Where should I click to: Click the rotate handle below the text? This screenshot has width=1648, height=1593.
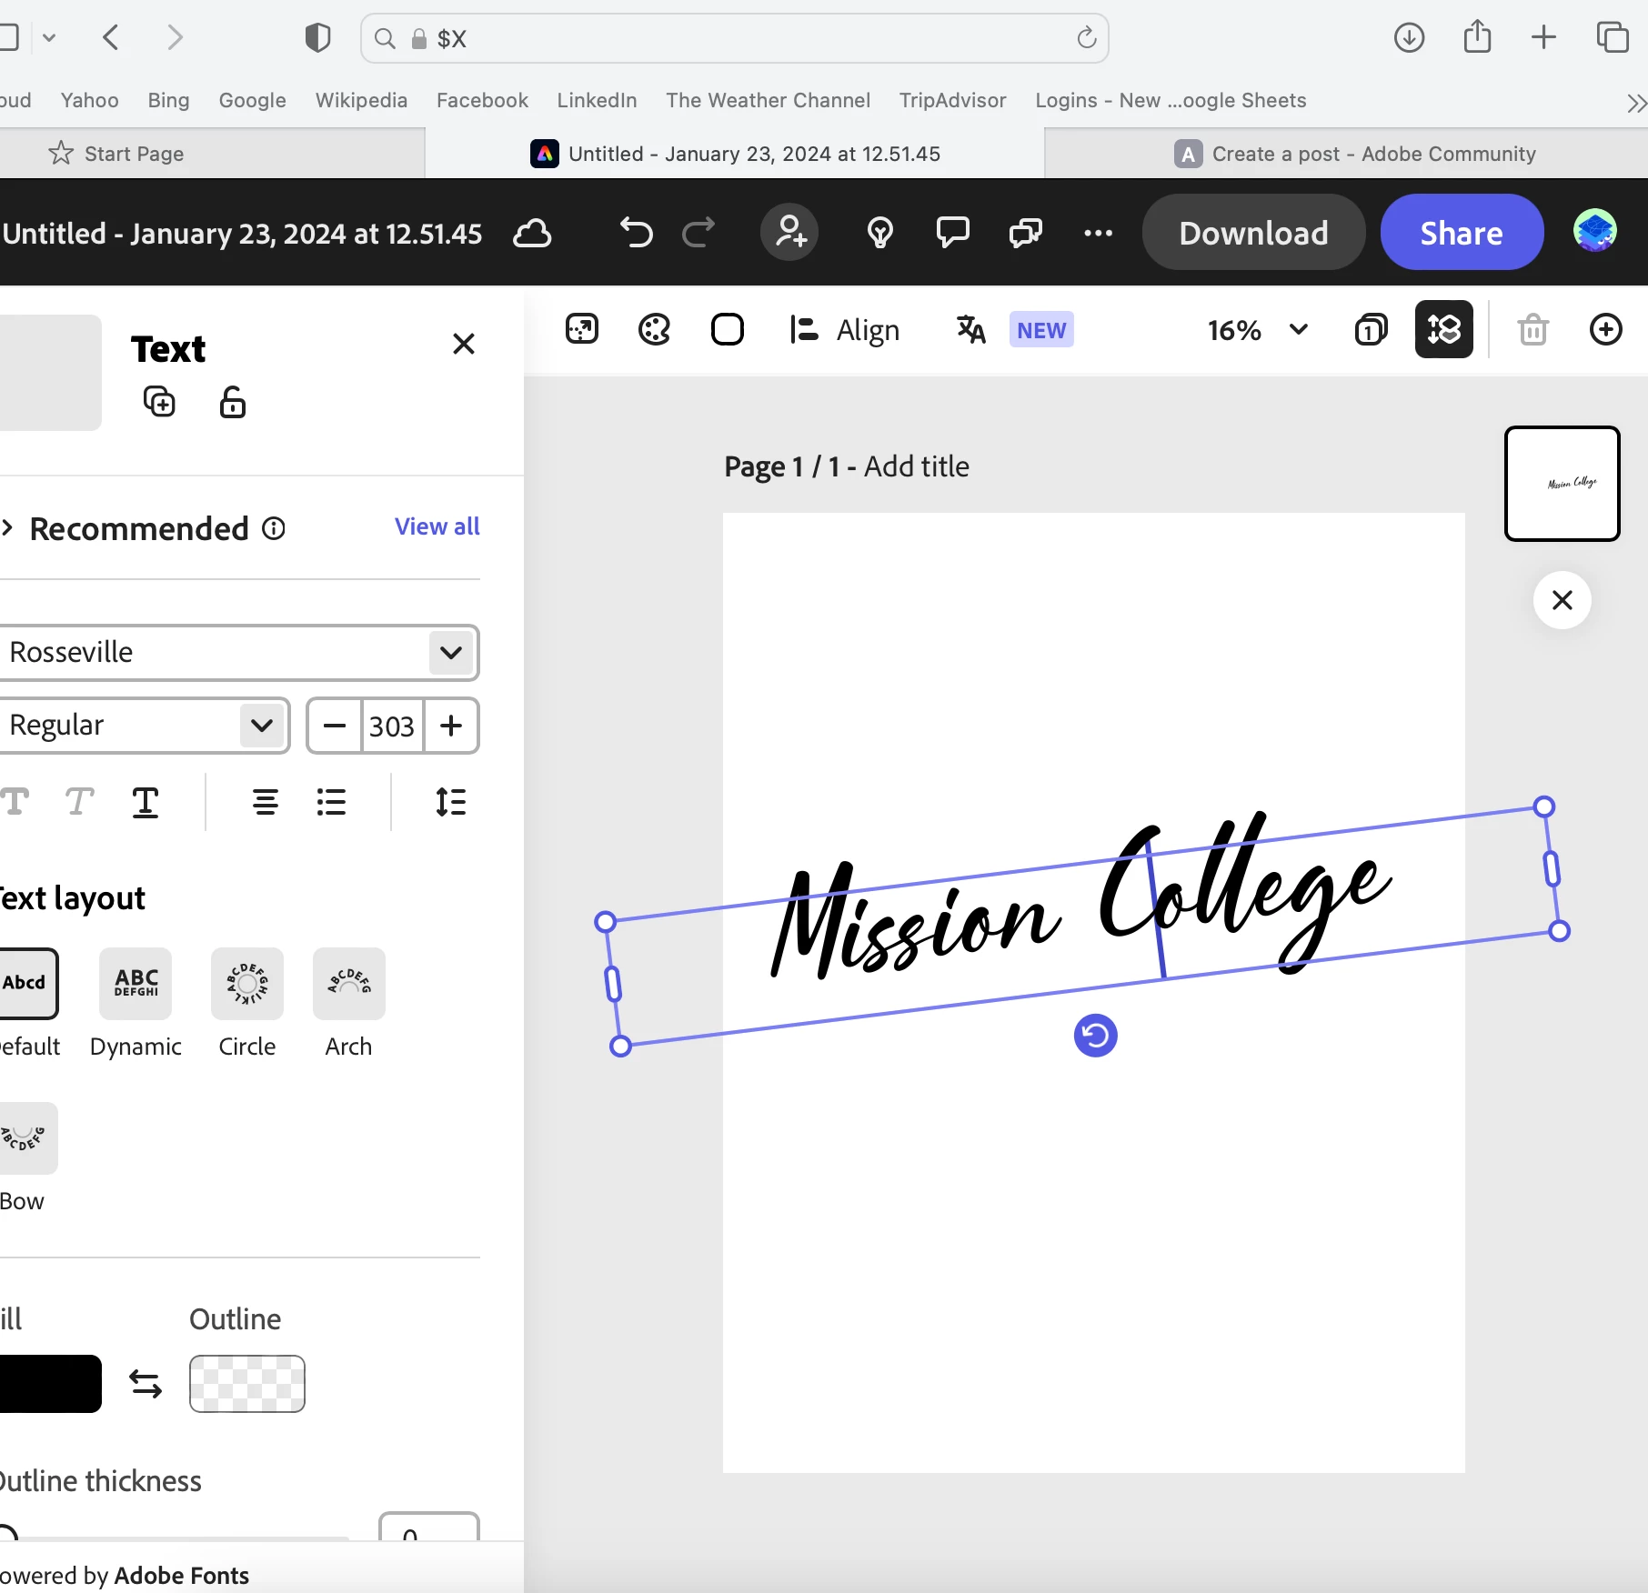pyautogui.click(x=1095, y=1036)
